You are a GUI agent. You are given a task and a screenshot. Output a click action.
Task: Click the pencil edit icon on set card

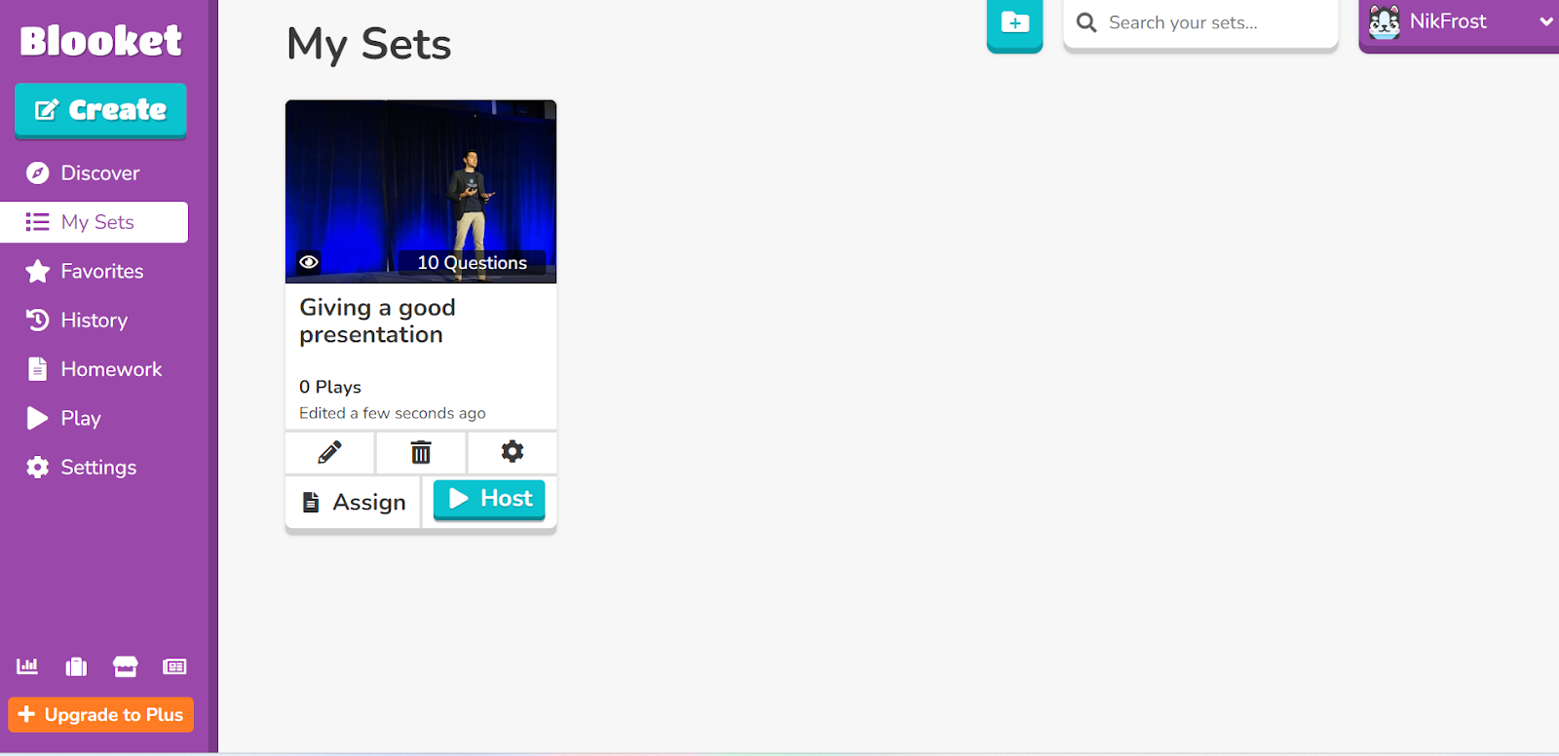coord(329,452)
